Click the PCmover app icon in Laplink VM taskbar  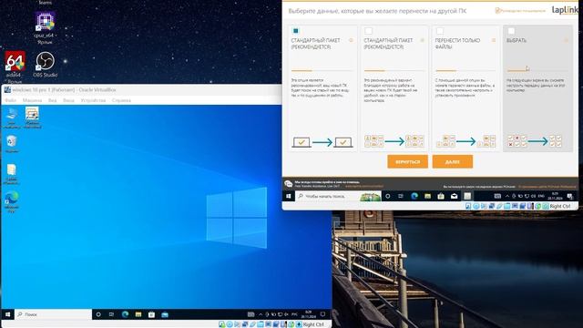[x=467, y=196]
